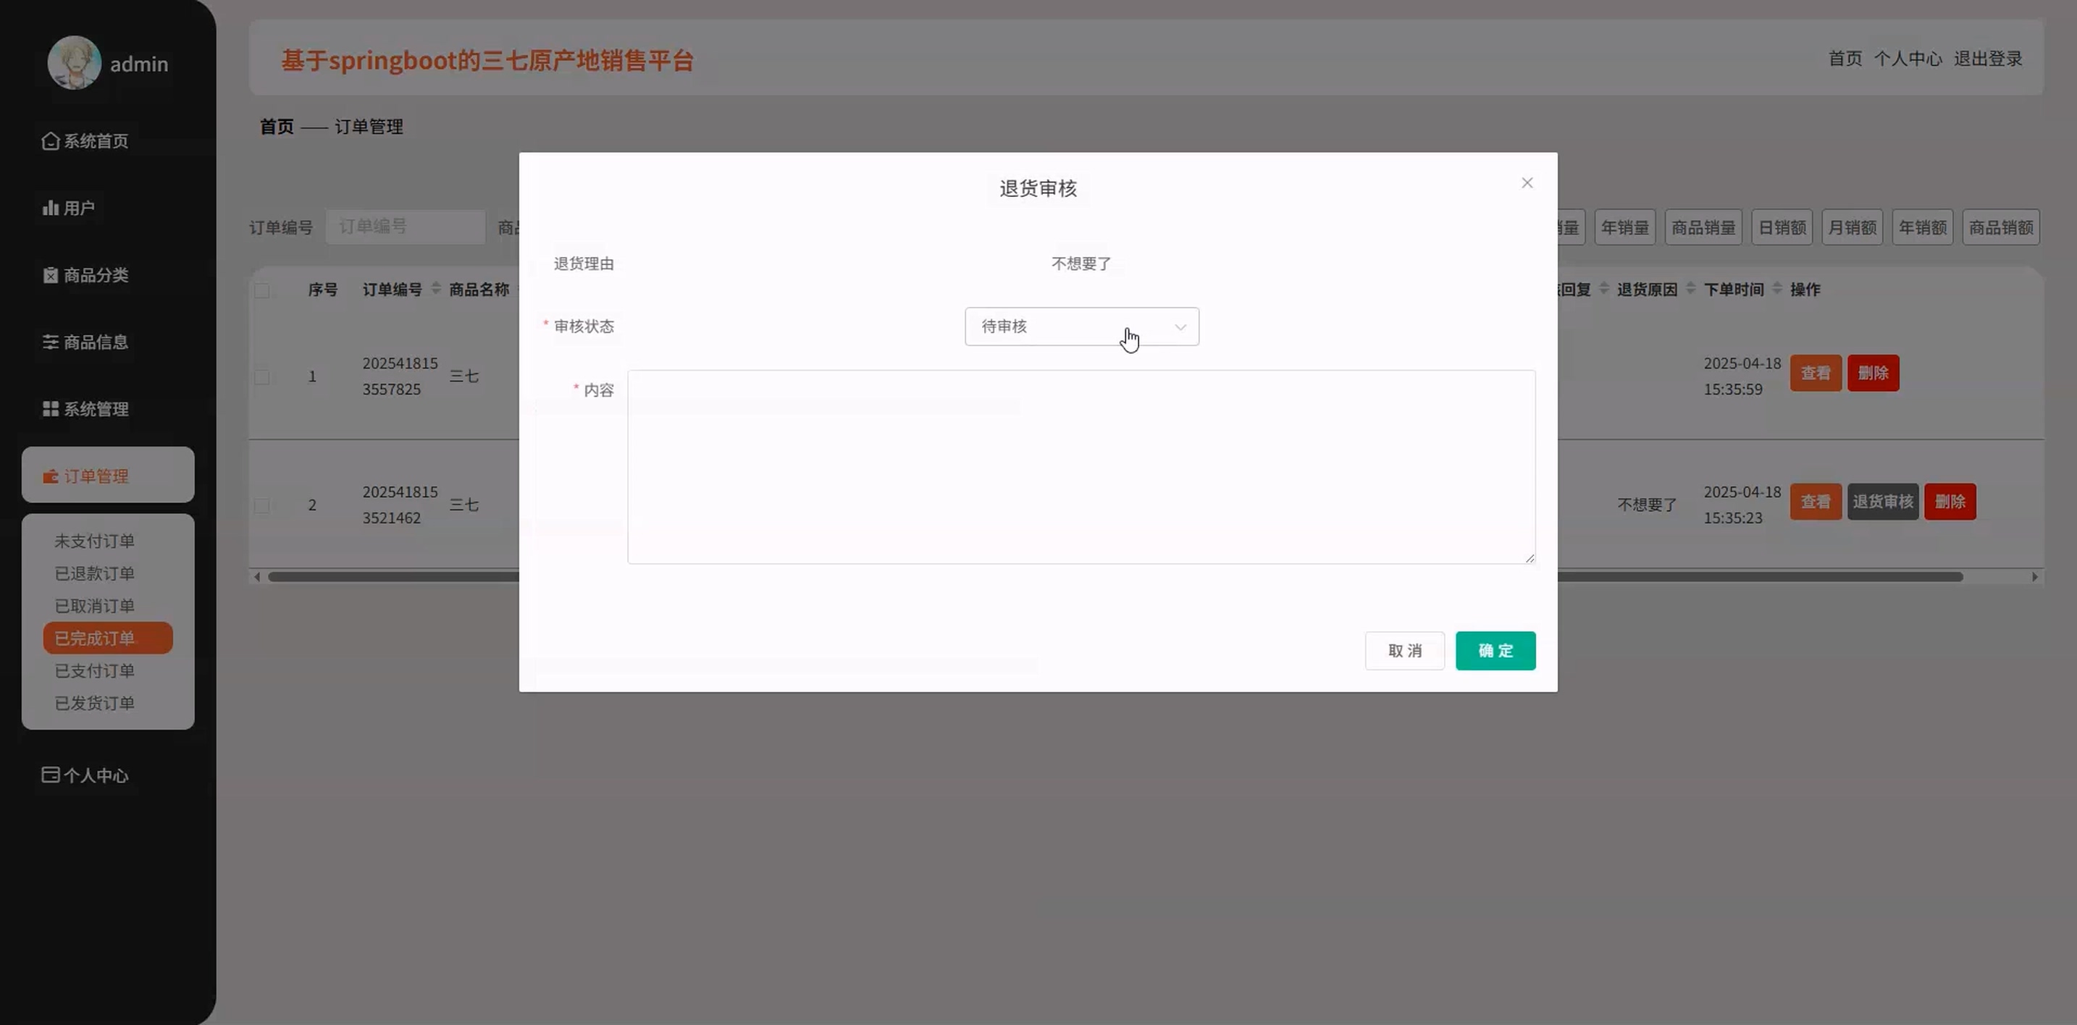2077x1025 pixels.
Task: Select the Shipped Orders submenu item
Action: 94,703
